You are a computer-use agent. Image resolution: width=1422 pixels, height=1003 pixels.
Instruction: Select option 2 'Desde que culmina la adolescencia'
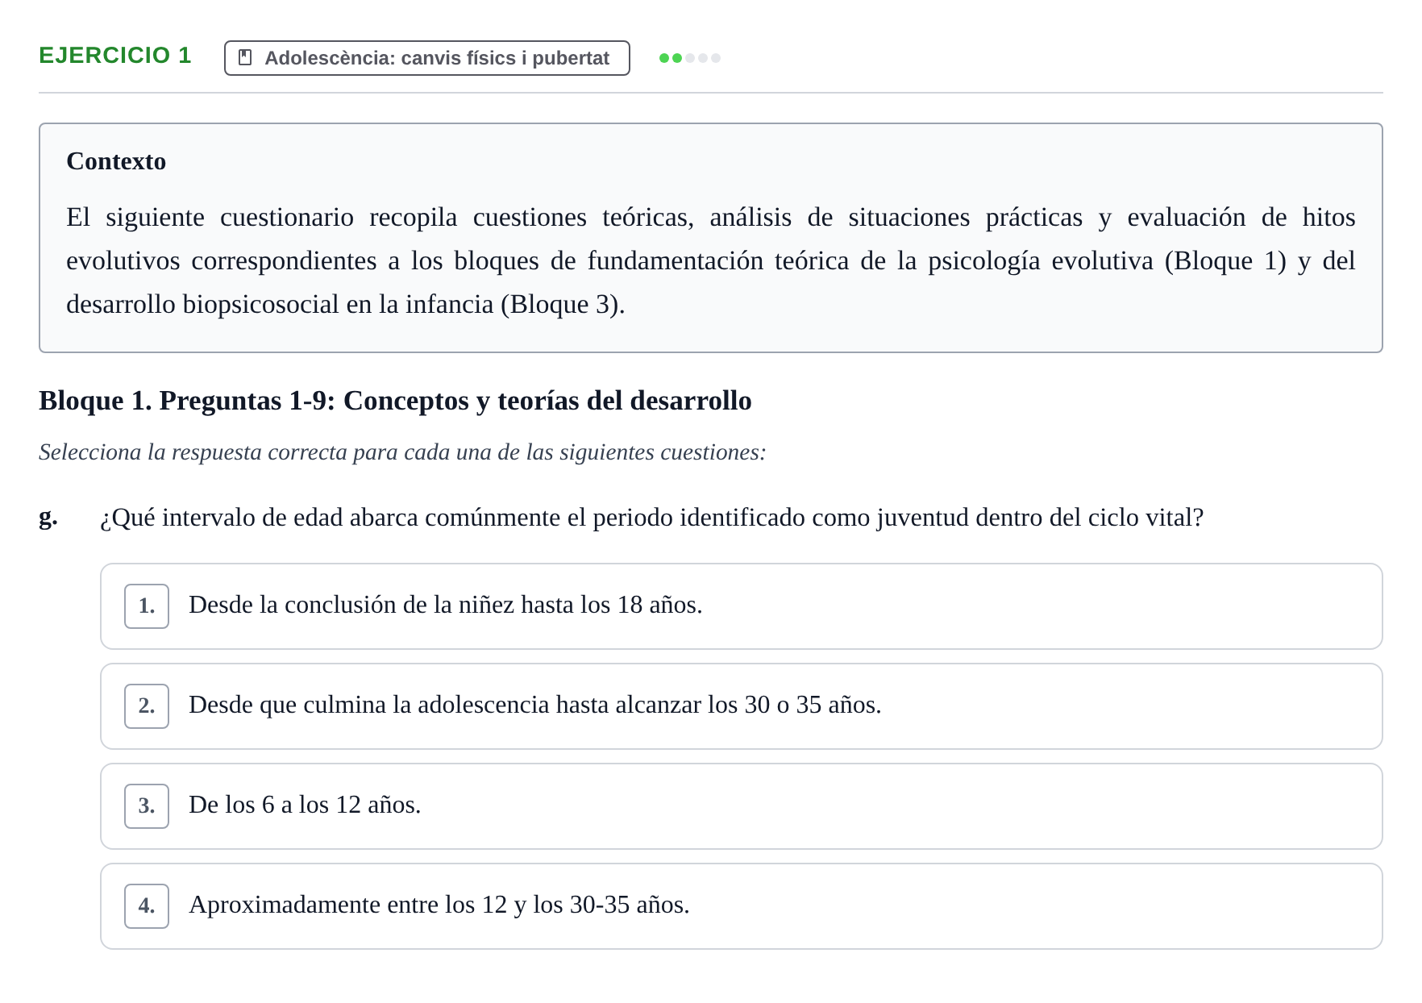point(741,706)
